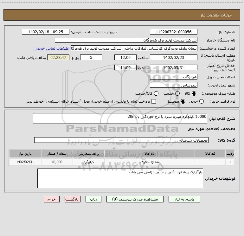
Task: Click the requester field پیمان دادی پوردرگزی
Action: tap(134, 48)
